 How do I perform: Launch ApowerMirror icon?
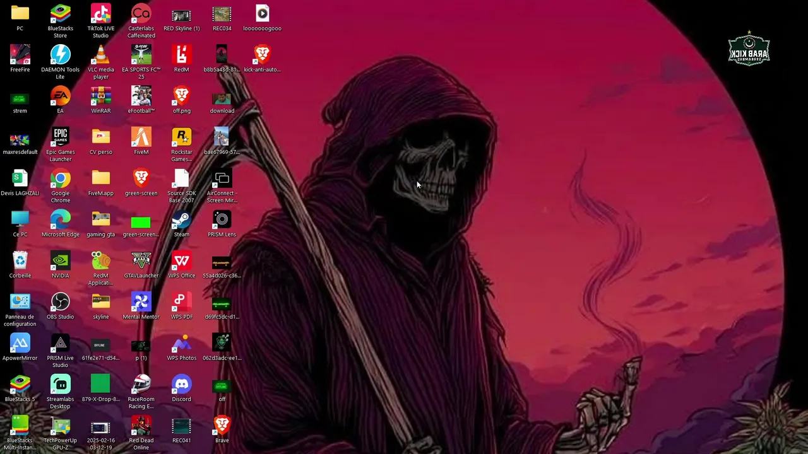20,344
